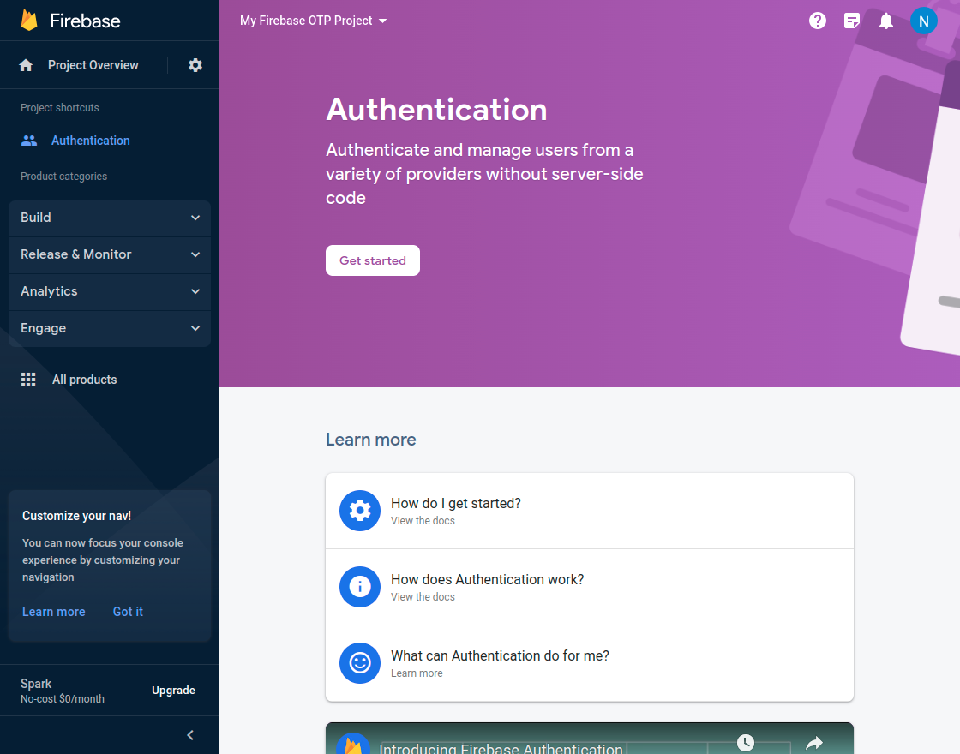Open the help question mark icon

pyautogui.click(x=818, y=21)
